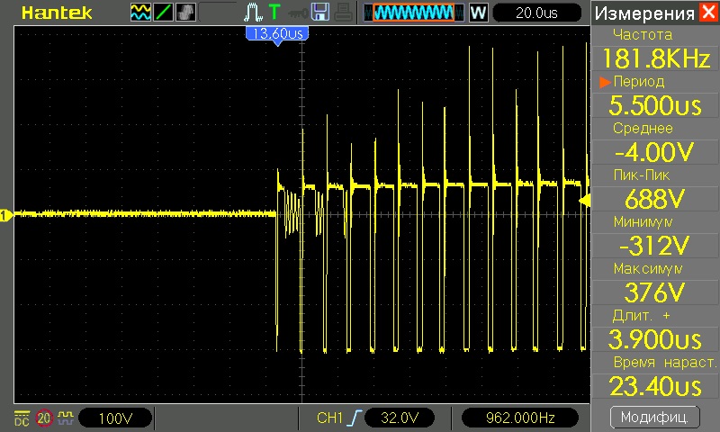Click the W window mode icon
This screenshot has height=432, width=720.
click(x=478, y=13)
